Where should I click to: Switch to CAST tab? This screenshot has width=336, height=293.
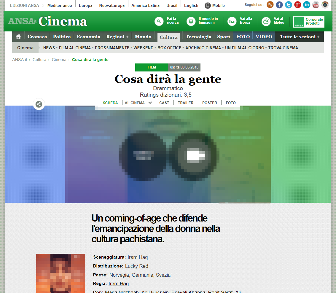164,103
